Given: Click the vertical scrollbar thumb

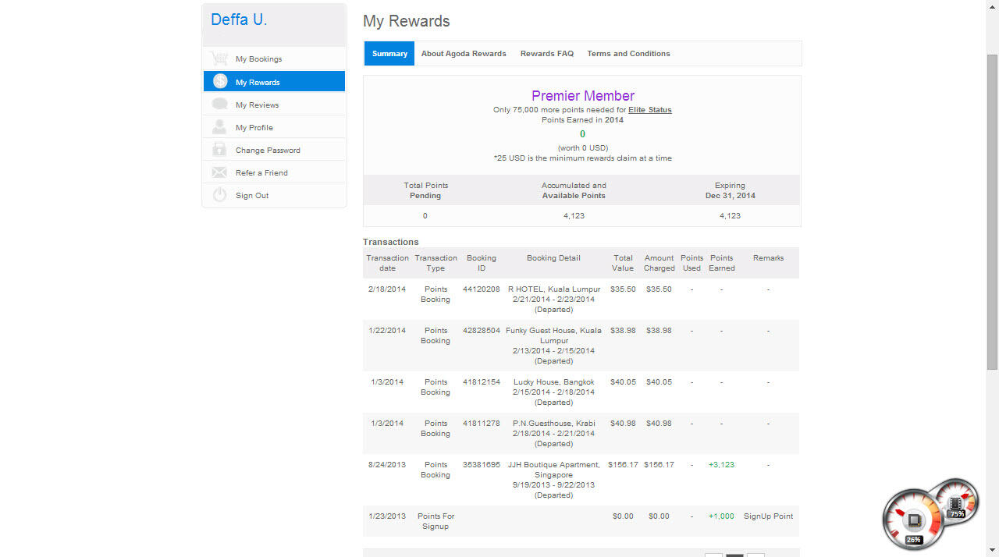Looking at the screenshot, I should click(992, 211).
